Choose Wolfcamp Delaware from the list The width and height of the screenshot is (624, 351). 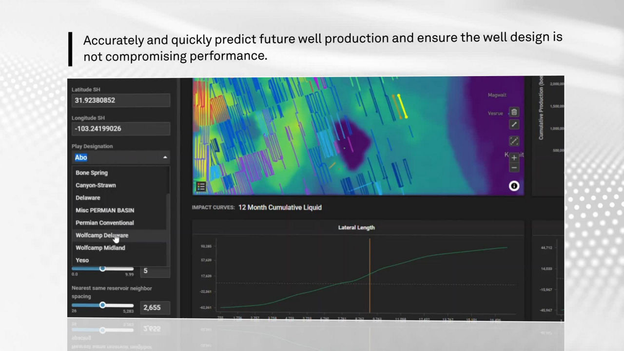[102, 235]
